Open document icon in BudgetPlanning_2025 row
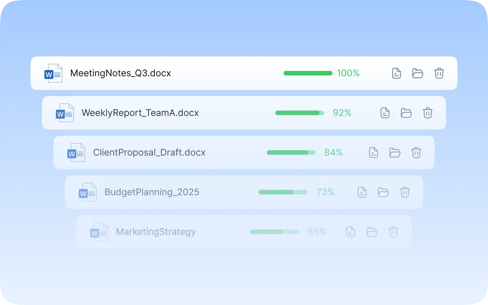Image resolution: width=488 pixels, height=305 pixels. pyautogui.click(x=362, y=192)
